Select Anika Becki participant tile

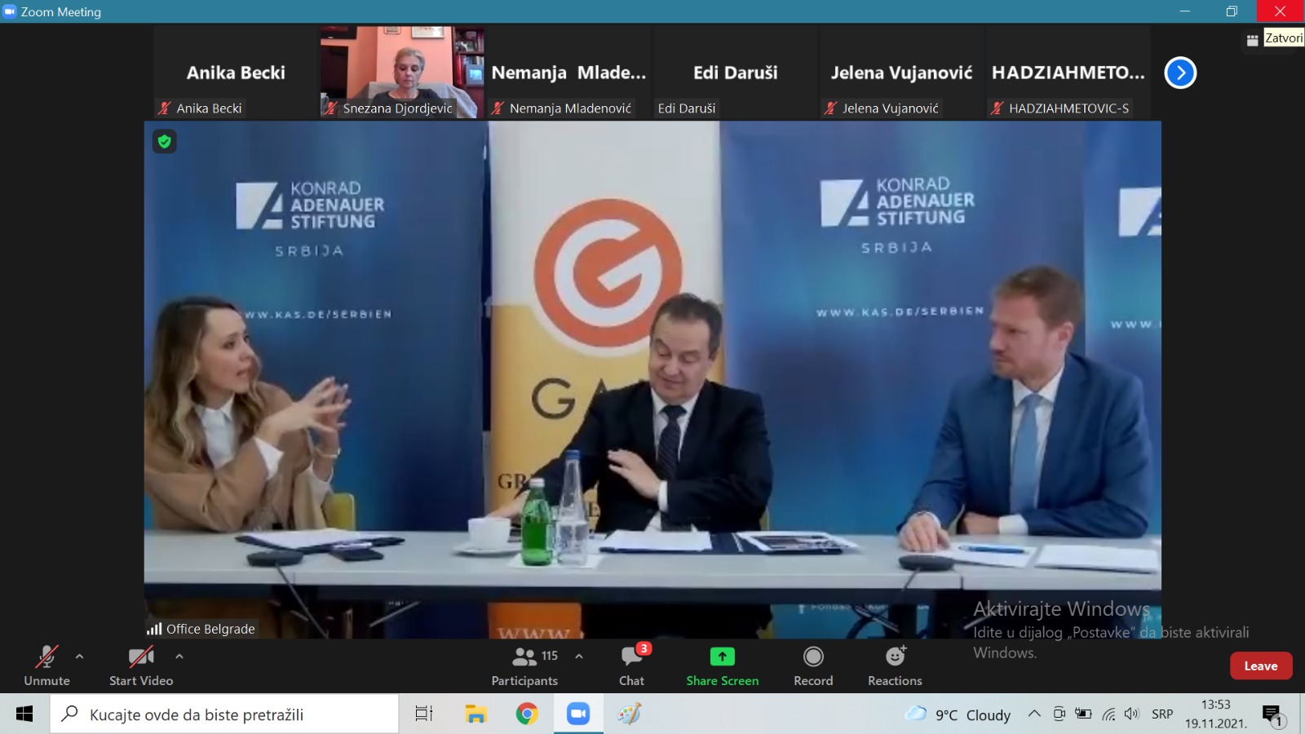pyautogui.click(x=236, y=73)
